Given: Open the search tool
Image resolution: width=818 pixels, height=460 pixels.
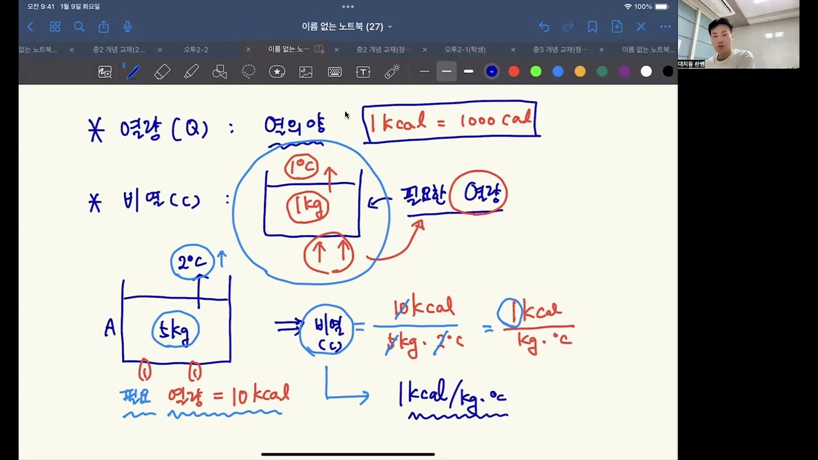Looking at the screenshot, I should 79,27.
